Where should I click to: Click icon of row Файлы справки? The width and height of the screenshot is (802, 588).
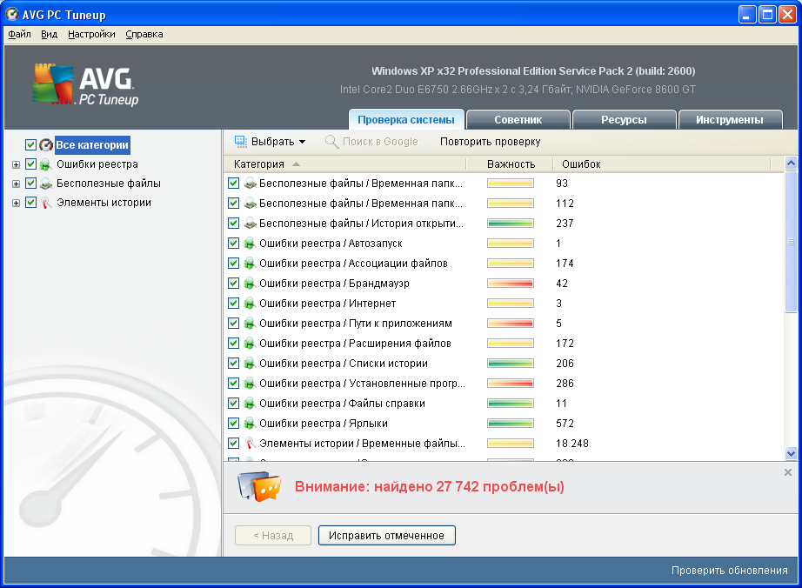(x=250, y=404)
